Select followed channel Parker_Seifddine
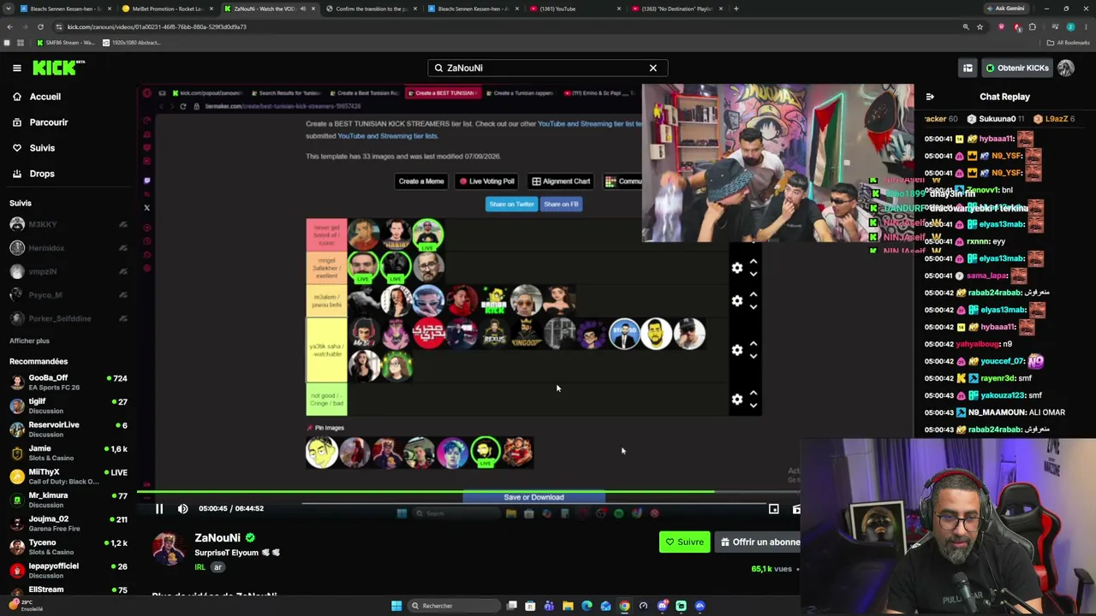This screenshot has width=1096, height=616. click(68, 318)
